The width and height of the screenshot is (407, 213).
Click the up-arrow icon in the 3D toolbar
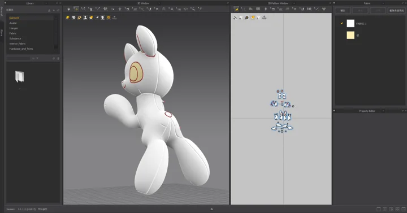[x=120, y=9]
